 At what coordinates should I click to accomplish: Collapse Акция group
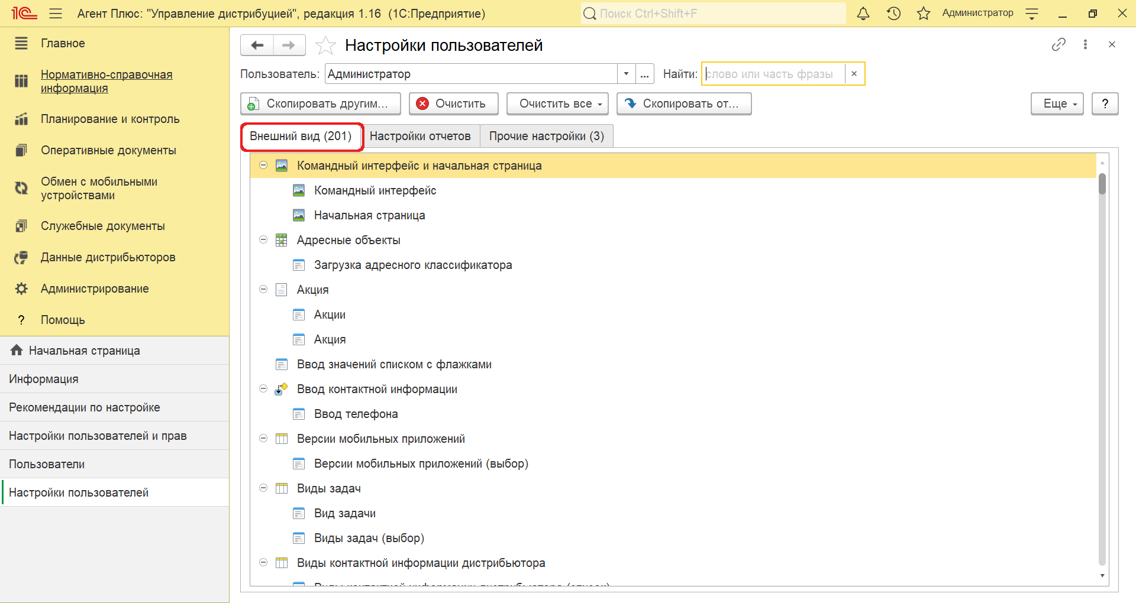click(x=263, y=290)
